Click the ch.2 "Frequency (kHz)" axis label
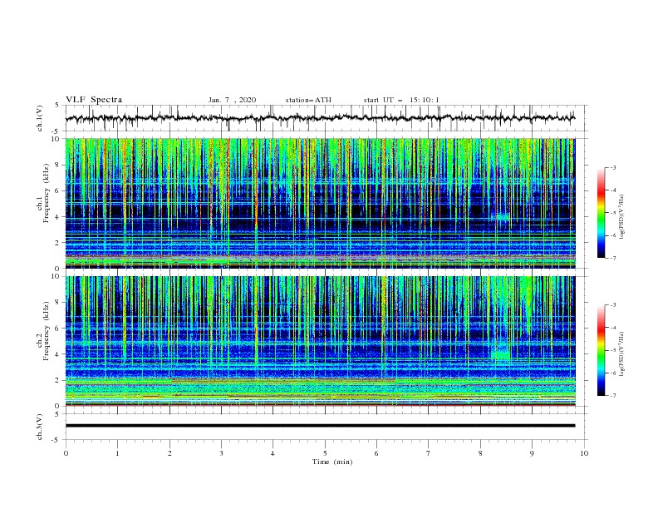658x509 pixels. (47, 330)
